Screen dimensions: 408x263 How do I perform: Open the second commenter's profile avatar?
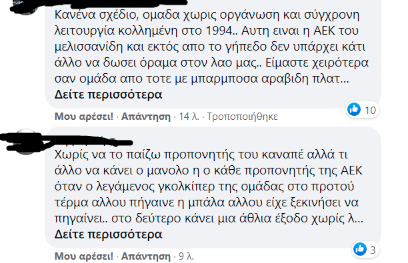pos(26,142)
